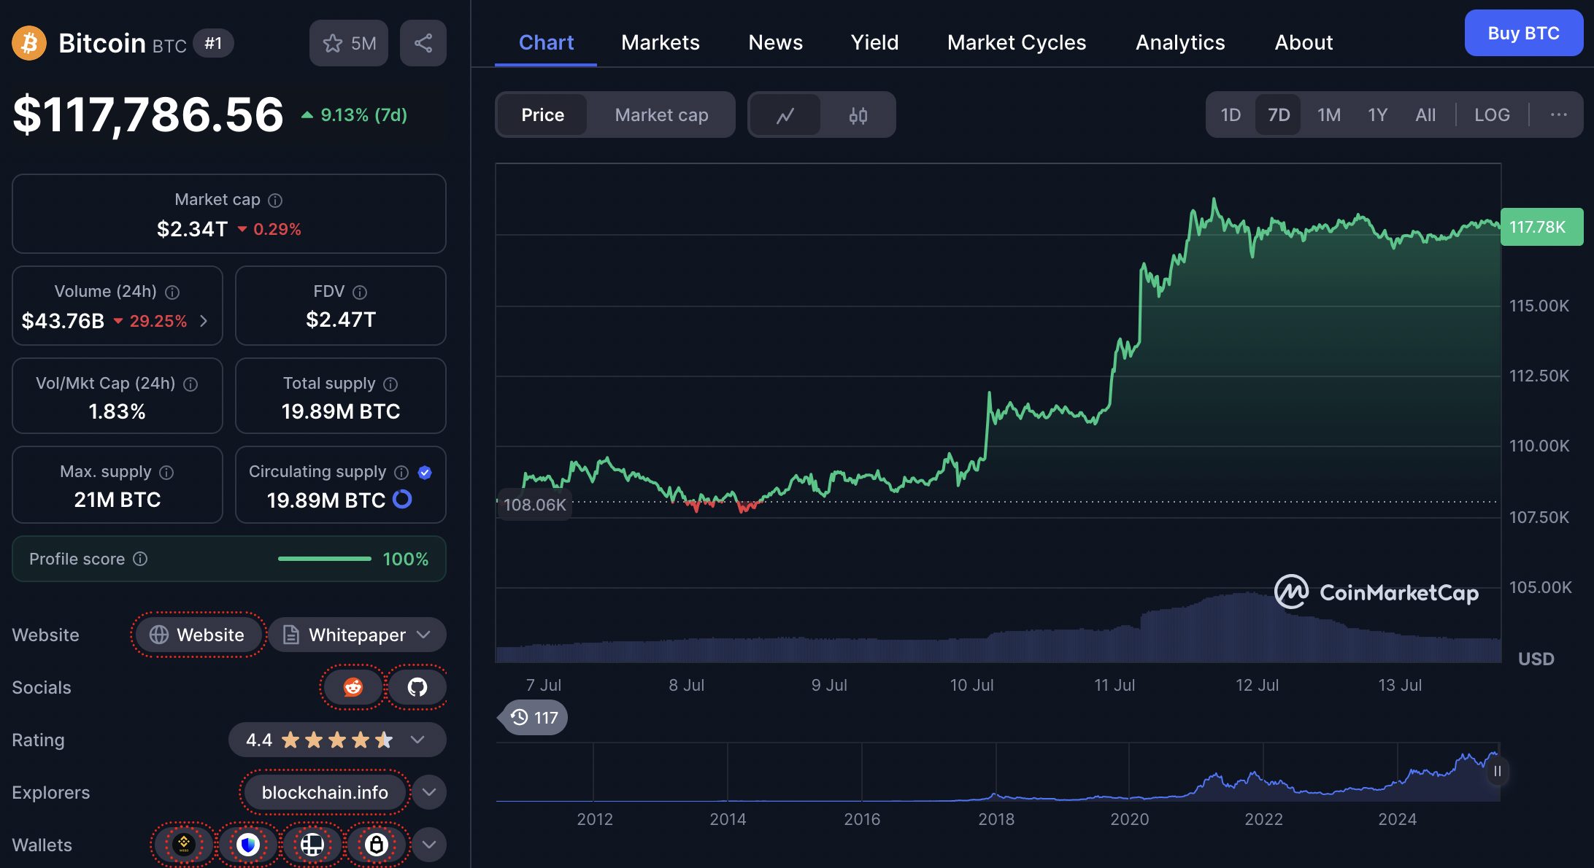This screenshot has width=1594, height=868.
Task: Click the share icon next to watchlist
Action: point(423,43)
